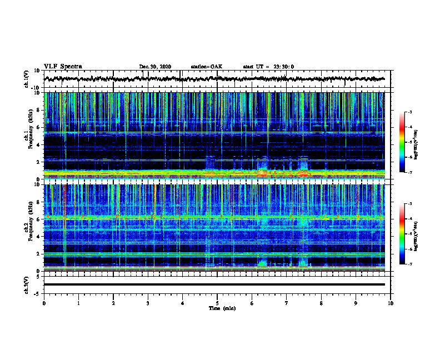Click the ch.1 spectrogram burst near 6.3 minutes
Screen dimensions: 440x340
point(262,167)
